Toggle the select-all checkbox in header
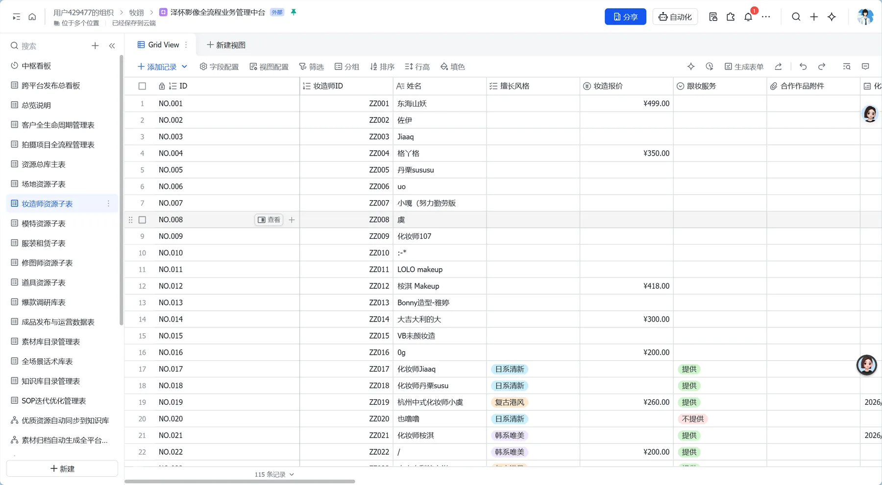The image size is (882, 485). [x=142, y=86]
